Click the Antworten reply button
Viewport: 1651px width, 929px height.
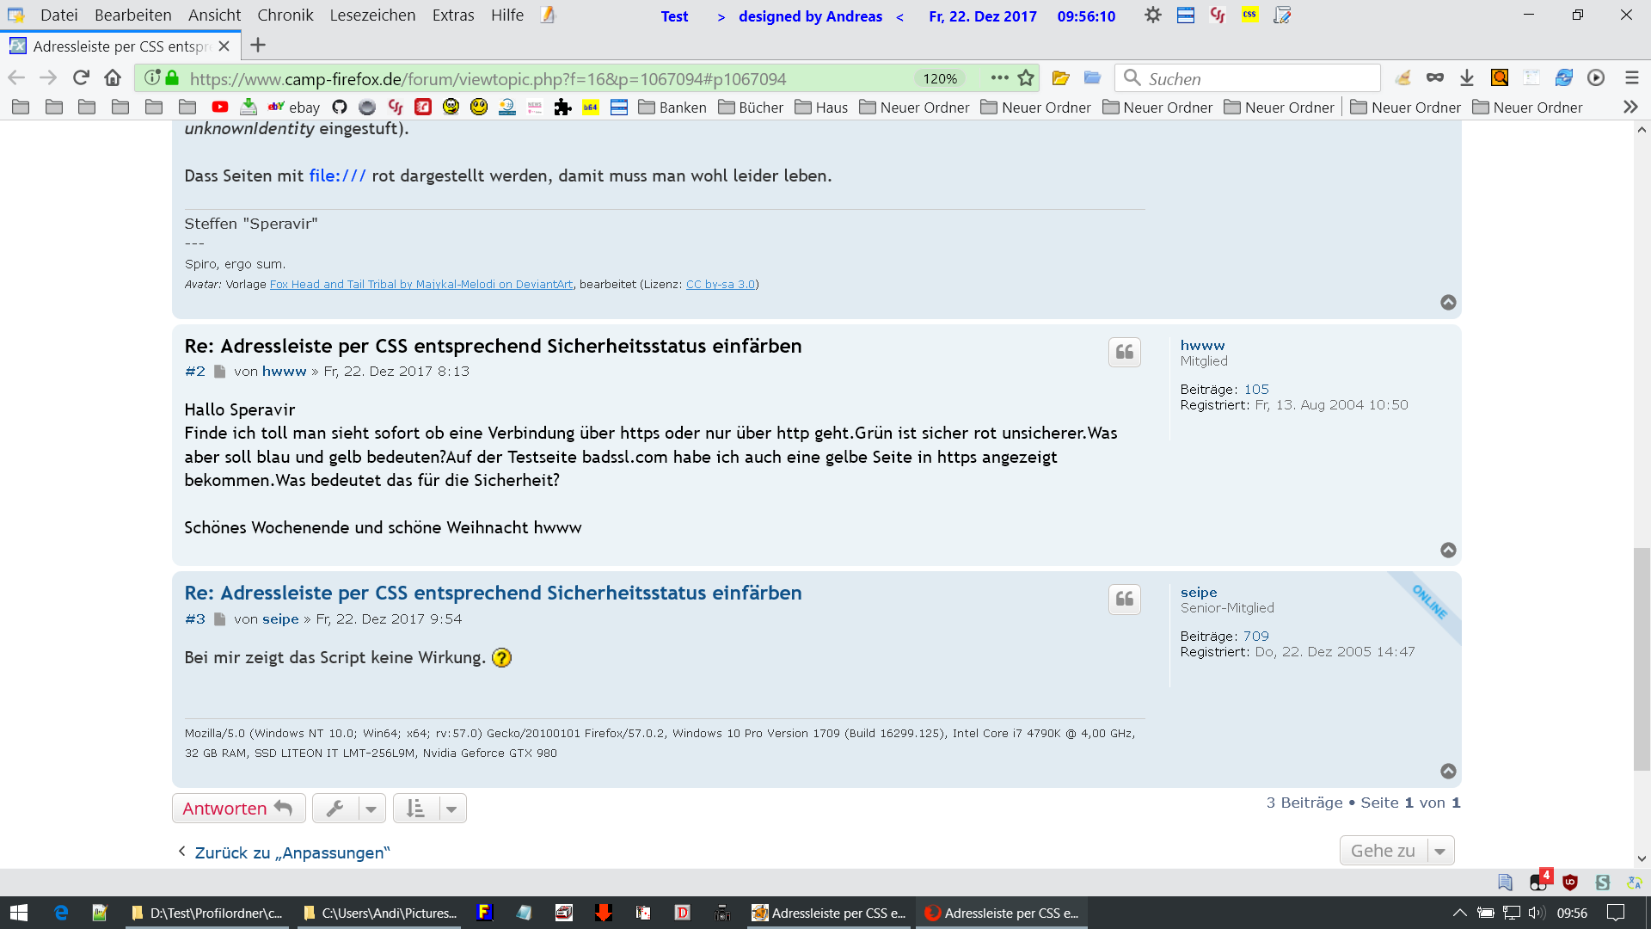tap(238, 809)
